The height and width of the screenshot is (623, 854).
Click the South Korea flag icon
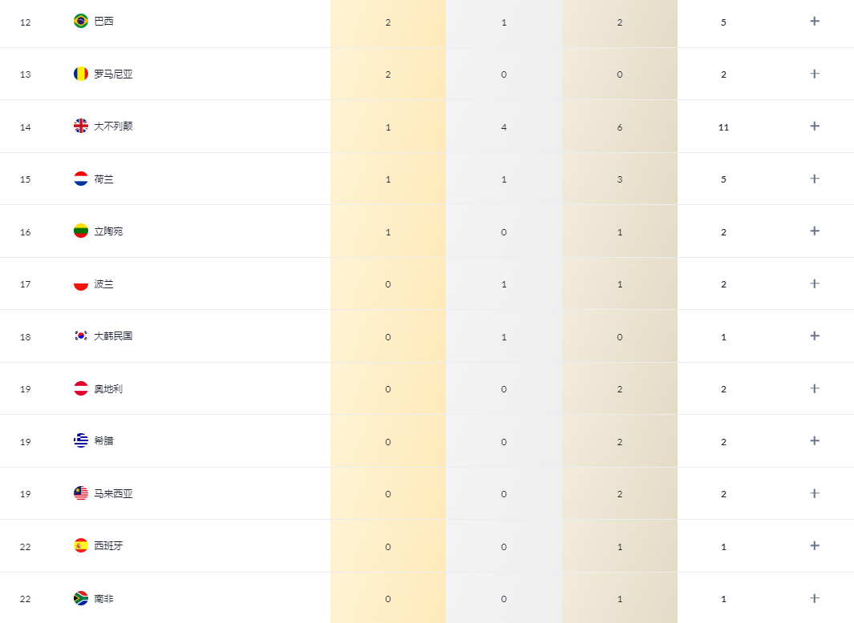81,336
